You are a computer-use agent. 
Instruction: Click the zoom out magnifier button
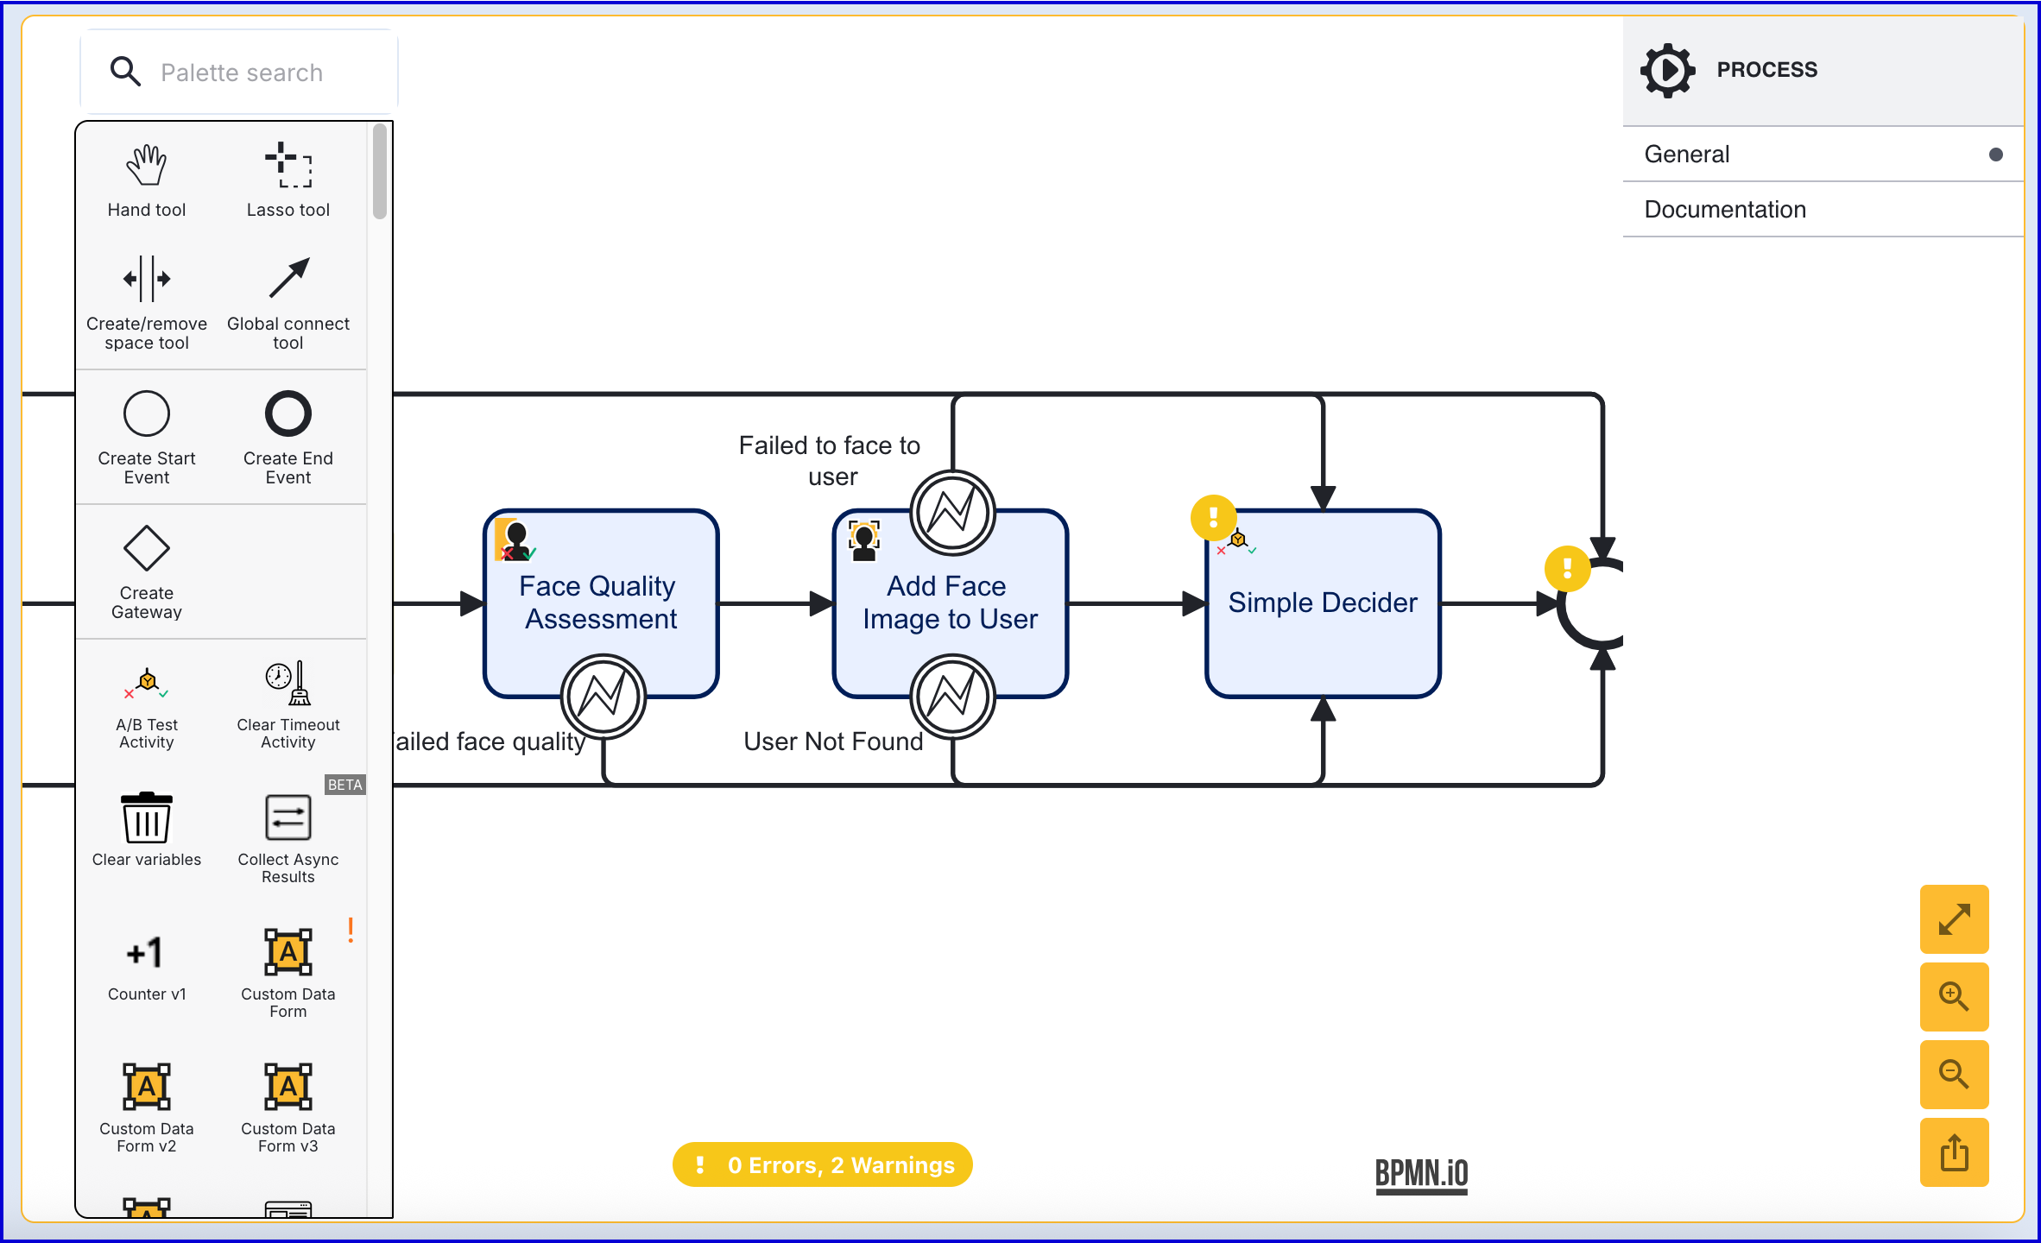pyautogui.click(x=1954, y=1075)
